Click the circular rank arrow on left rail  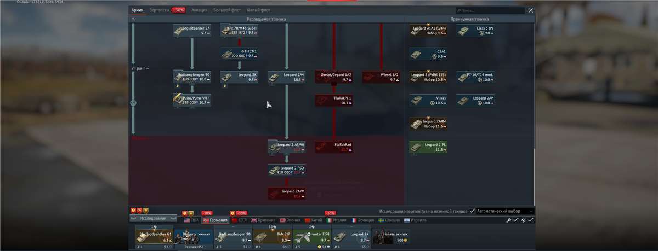(x=133, y=102)
